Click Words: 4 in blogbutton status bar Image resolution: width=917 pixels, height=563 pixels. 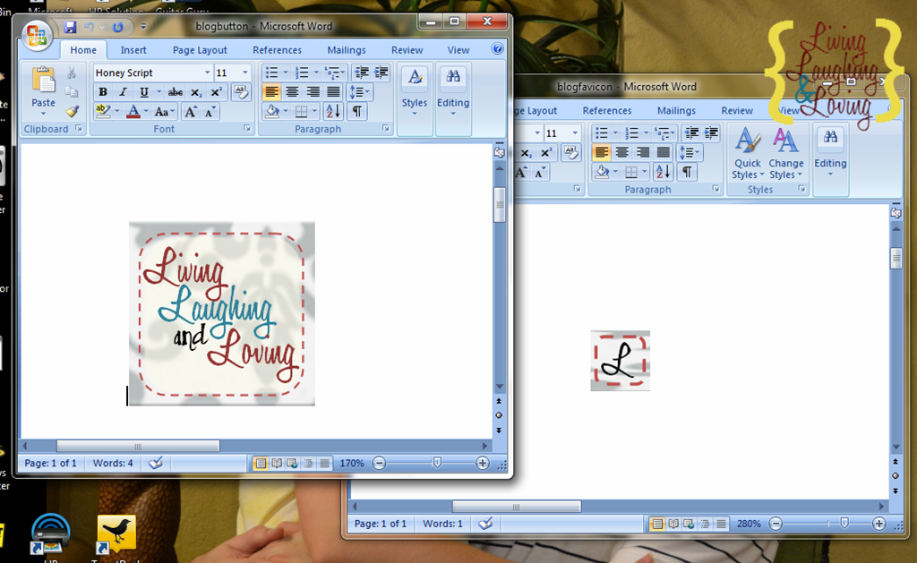coord(113,463)
